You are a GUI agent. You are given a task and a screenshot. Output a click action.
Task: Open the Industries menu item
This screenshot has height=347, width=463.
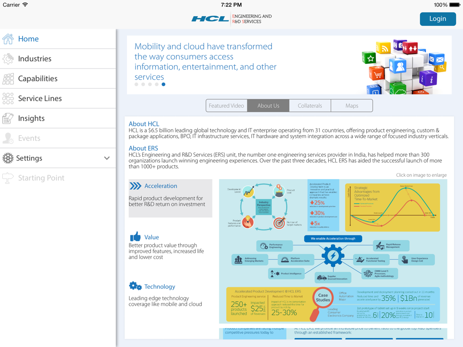click(58, 59)
